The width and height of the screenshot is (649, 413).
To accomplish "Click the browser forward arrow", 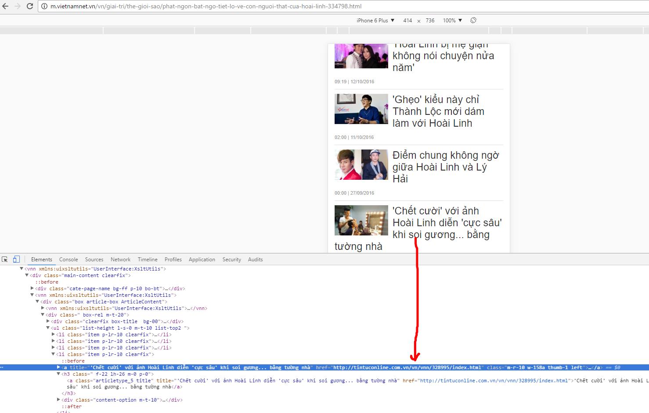I will click(18, 7).
